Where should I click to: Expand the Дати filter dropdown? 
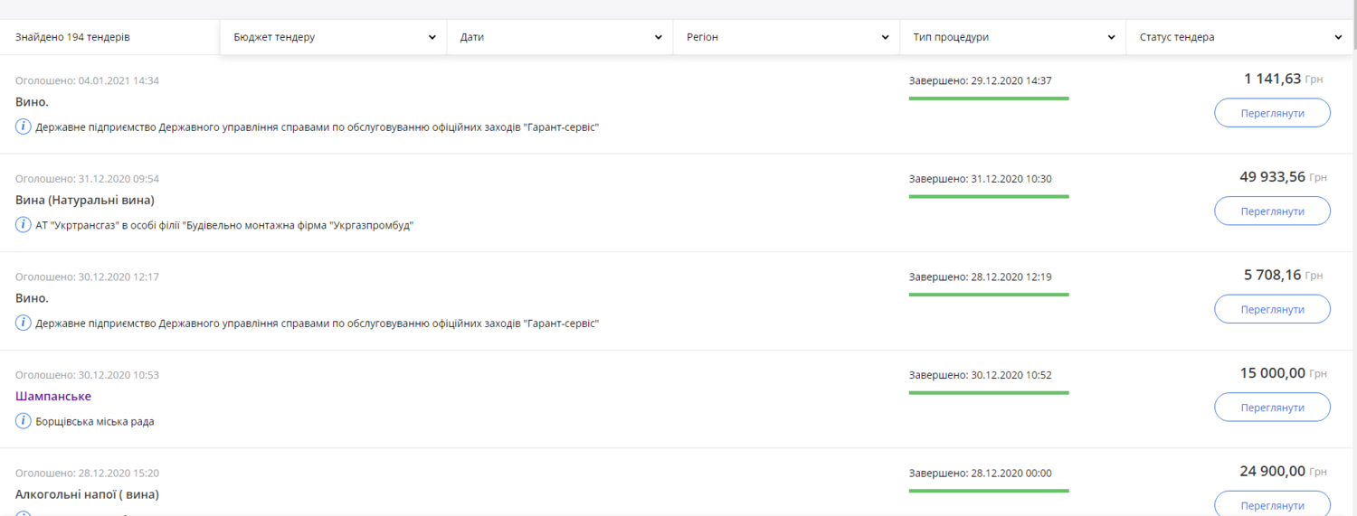point(560,37)
